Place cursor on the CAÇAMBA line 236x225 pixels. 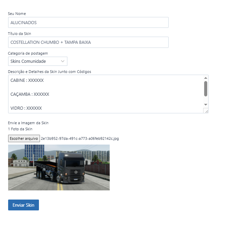tap(30, 94)
